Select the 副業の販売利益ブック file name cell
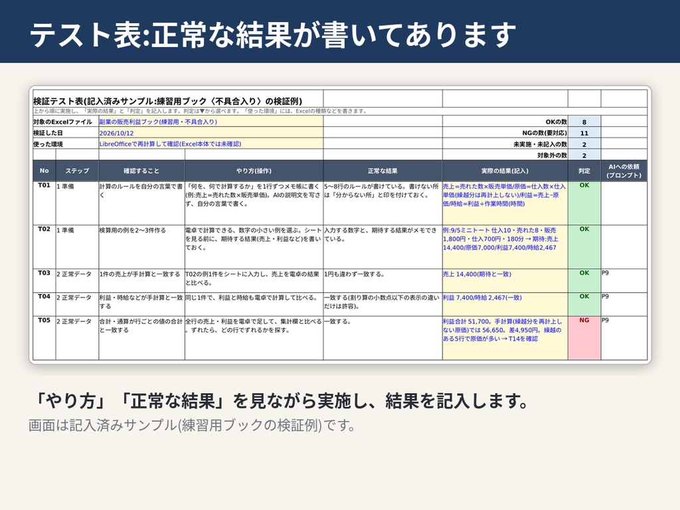Image resolution: width=680 pixels, height=510 pixels. click(211, 122)
